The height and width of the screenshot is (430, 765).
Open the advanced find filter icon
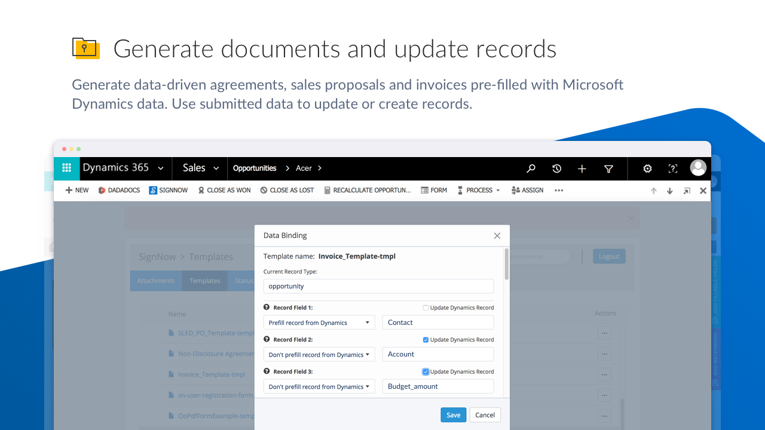pyautogui.click(x=608, y=168)
